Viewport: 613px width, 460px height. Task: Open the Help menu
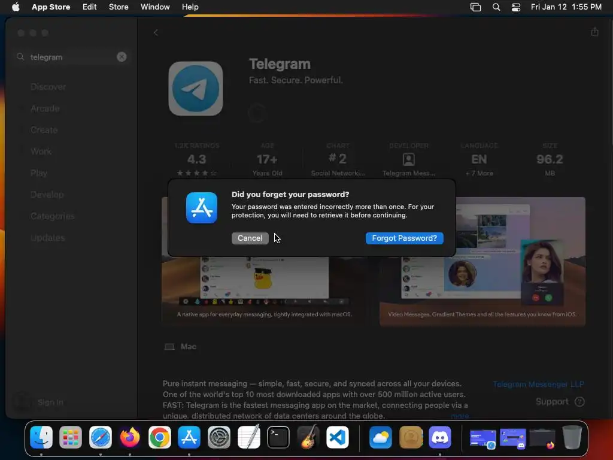[x=190, y=7]
